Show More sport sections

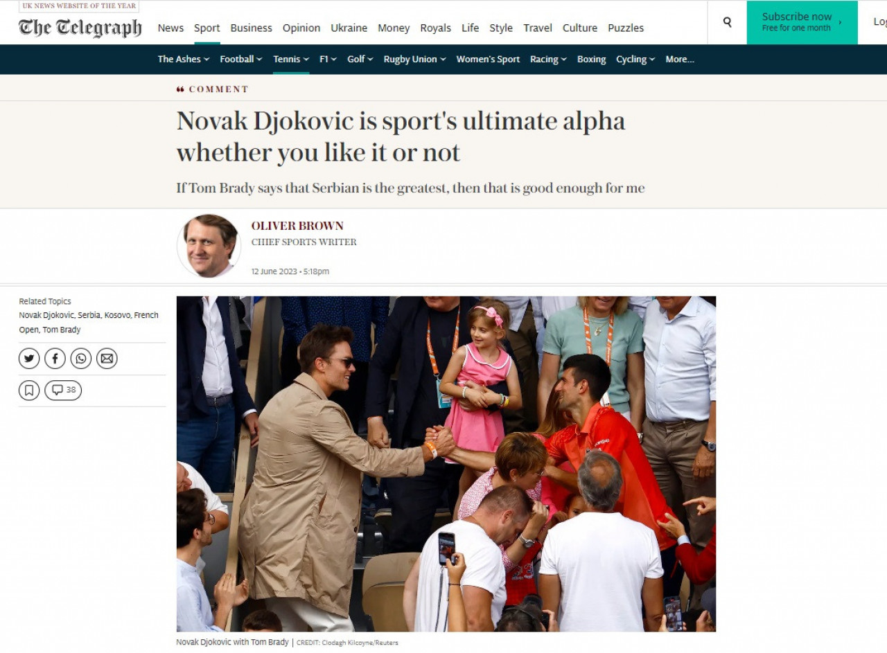tap(680, 60)
